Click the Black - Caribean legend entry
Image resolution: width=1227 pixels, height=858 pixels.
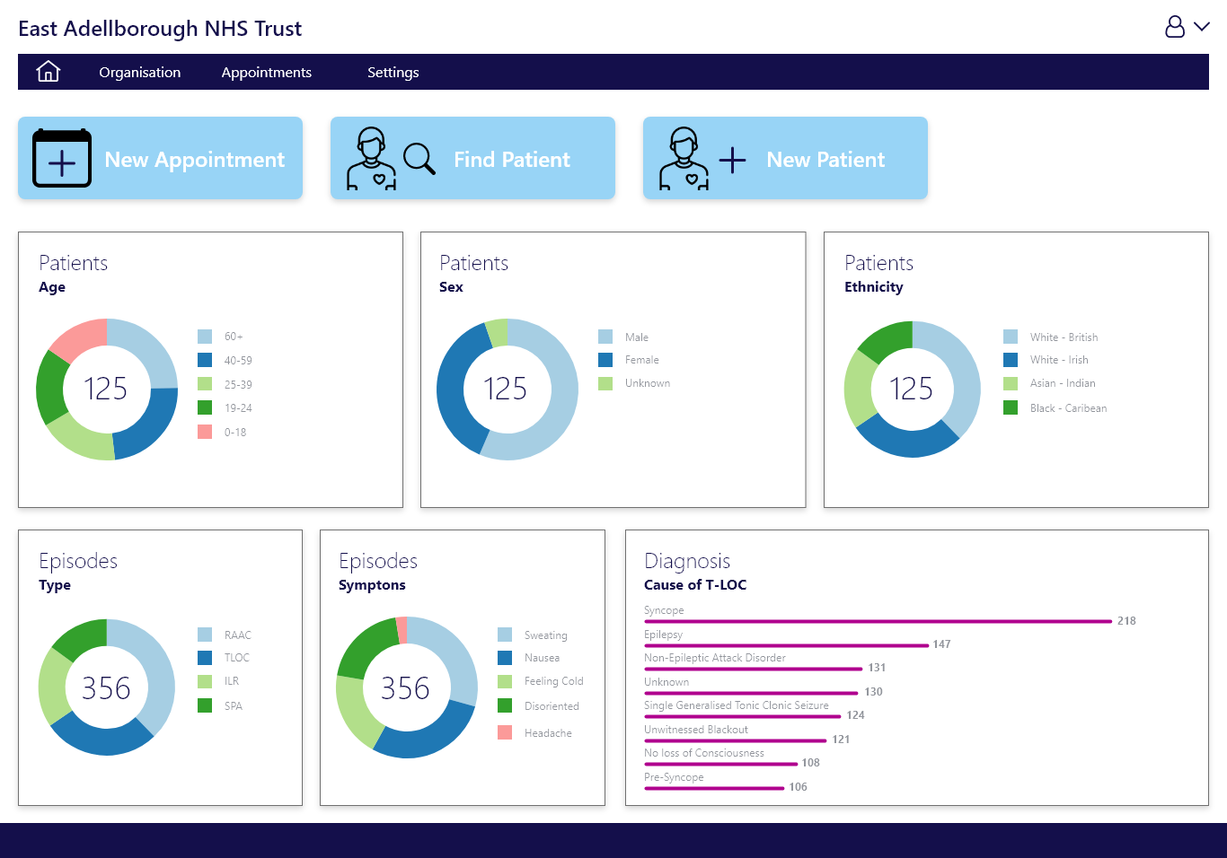[x=1055, y=407]
